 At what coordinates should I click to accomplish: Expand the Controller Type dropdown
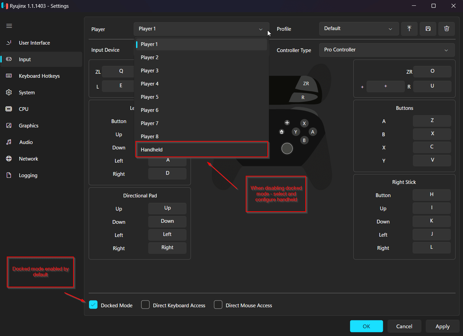coord(387,50)
